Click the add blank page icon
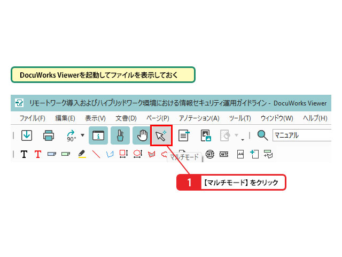342x257 pixels. pos(254,154)
